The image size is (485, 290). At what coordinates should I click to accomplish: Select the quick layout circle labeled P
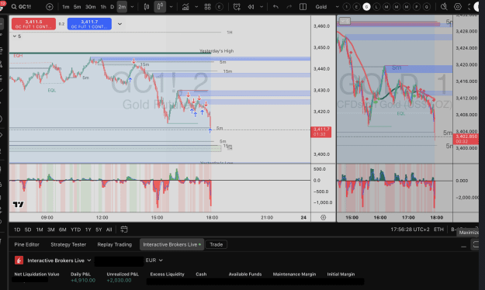tap(417, 7)
